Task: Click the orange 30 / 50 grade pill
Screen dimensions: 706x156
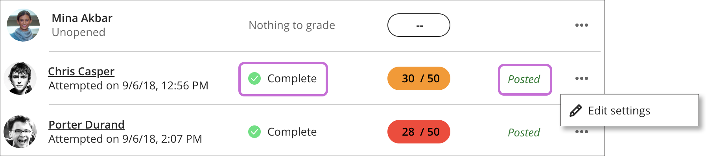Action: (x=419, y=78)
